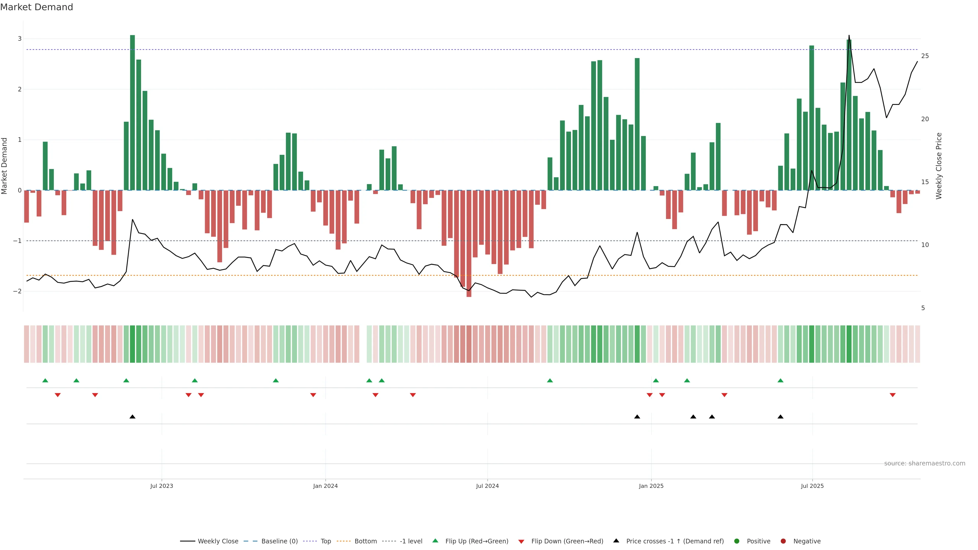The width and height of the screenshot is (978, 550).
Task: Click tallest green demand bar near Jul 2023
Action: [132, 112]
